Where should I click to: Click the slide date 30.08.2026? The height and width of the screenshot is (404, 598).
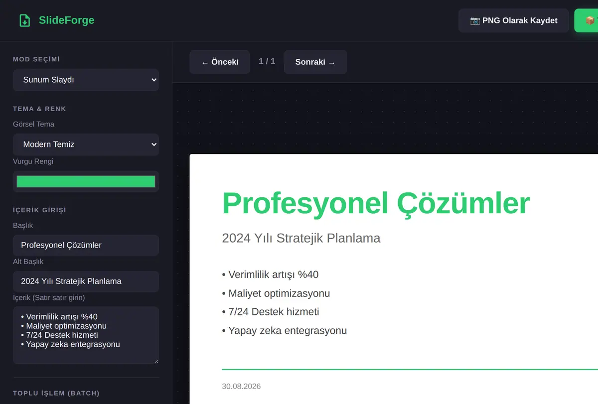point(241,387)
